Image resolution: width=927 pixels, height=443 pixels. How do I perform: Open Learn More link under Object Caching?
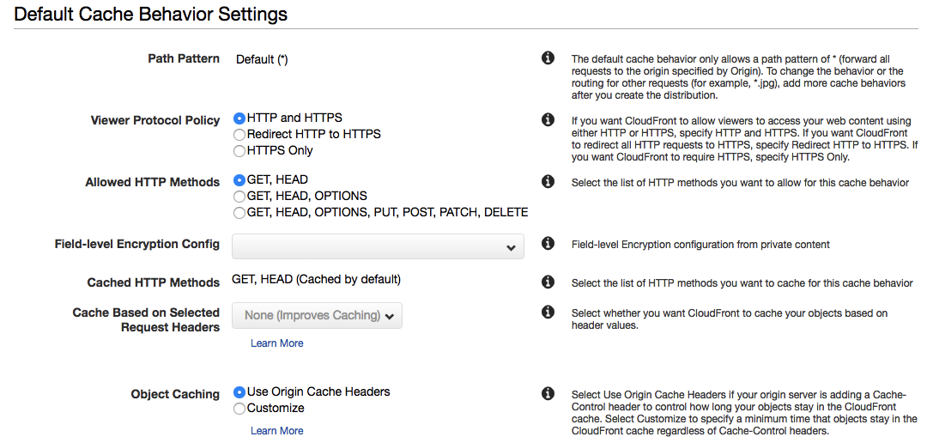pos(276,431)
